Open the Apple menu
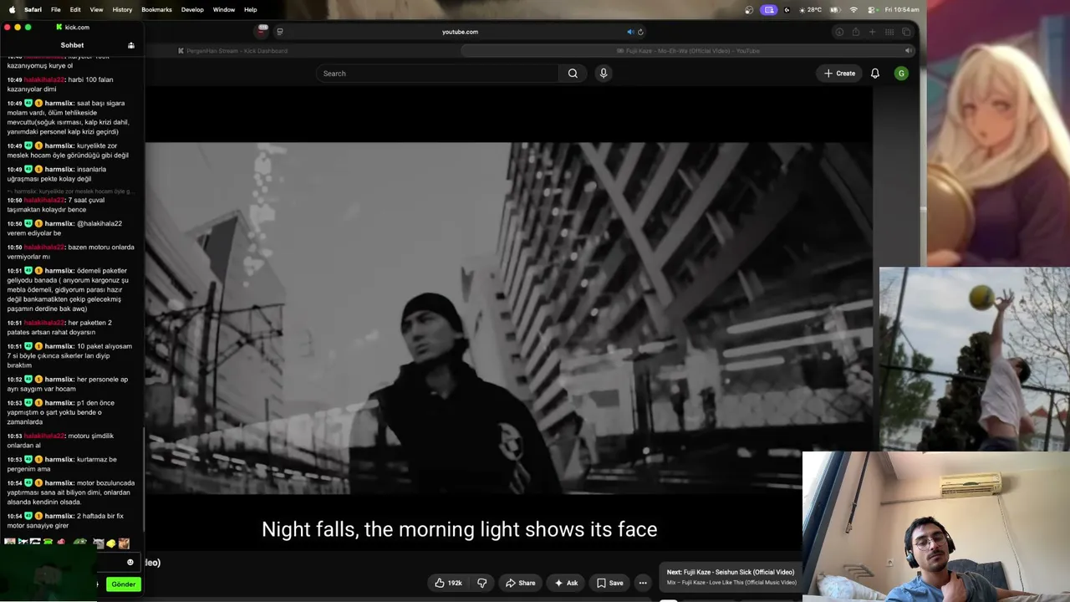Image resolution: width=1070 pixels, height=602 pixels. click(12, 9)
